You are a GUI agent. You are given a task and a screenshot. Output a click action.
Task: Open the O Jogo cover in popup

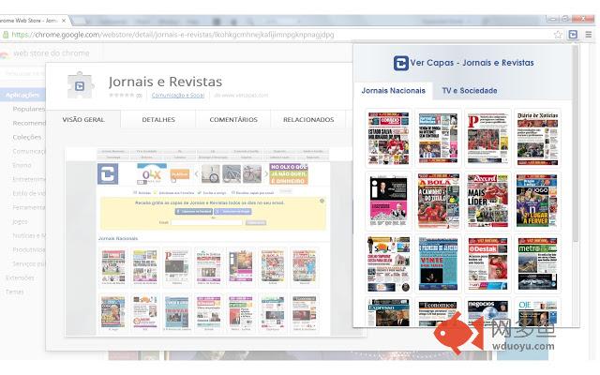click(x=537, y=201)
